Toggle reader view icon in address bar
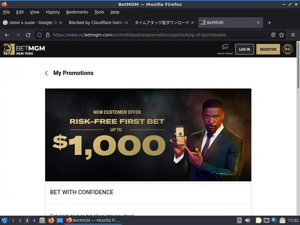The width and height of the screenshot is (300, 225). point(273,35)
